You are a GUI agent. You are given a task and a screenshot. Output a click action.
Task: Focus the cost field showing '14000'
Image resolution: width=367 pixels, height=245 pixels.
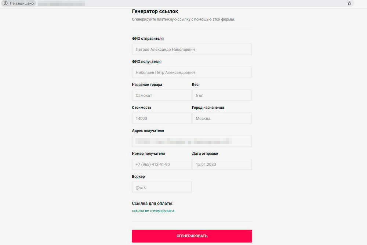(x=161, y=119)
